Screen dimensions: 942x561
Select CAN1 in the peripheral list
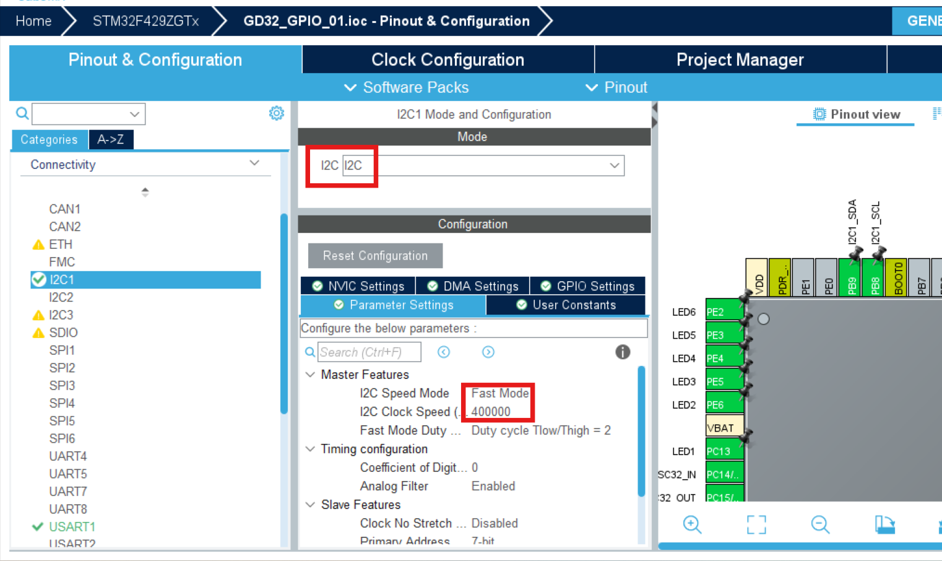(x=65, y=209)
